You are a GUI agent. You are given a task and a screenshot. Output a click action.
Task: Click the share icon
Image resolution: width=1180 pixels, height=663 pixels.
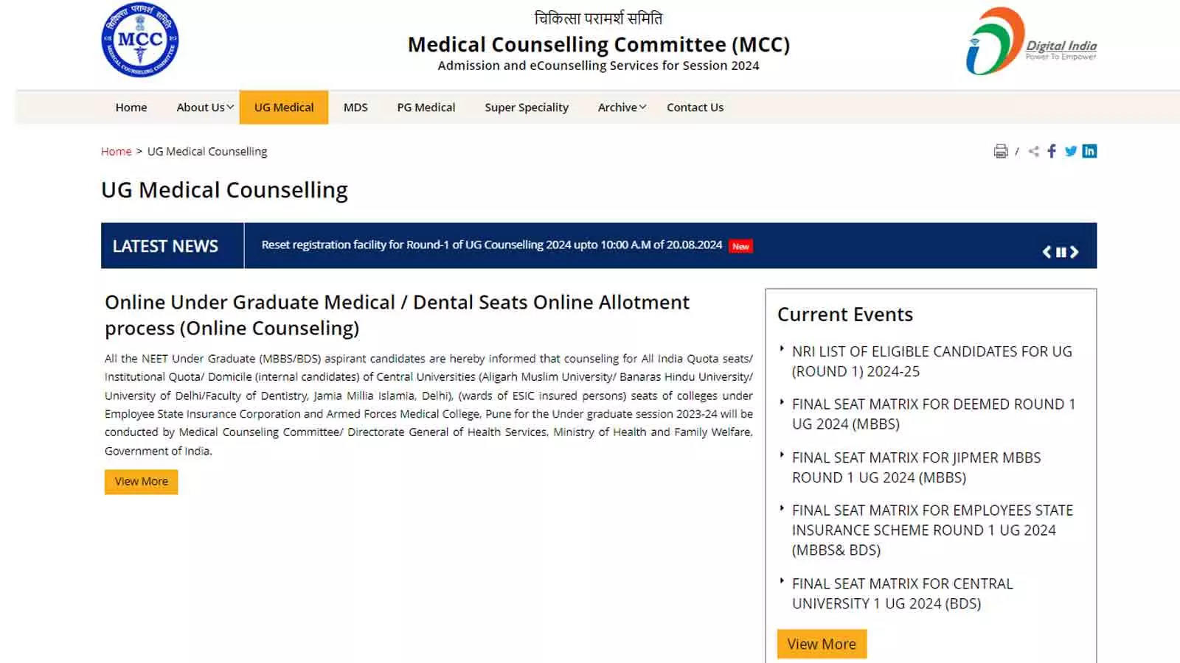(x=1034, y=151)
